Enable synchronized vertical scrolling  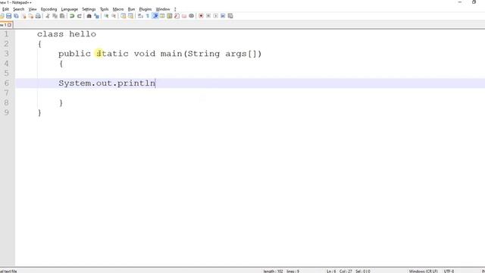click(123, 16)
